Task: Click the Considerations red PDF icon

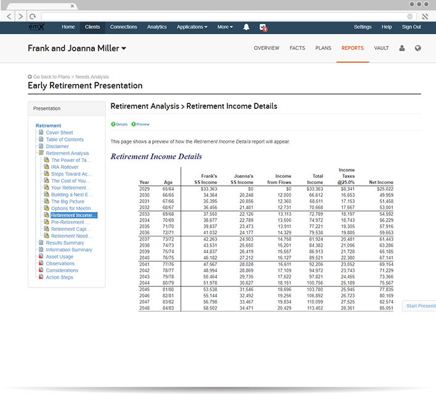Action: pos(41,270)
